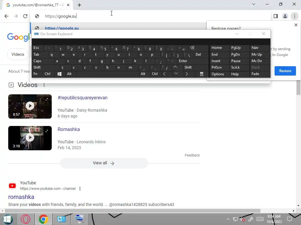Click the menu key on the on-screen keyboard
Image resolution: width=301 pixels, height=225 pixels.
(x=201, y=74)
